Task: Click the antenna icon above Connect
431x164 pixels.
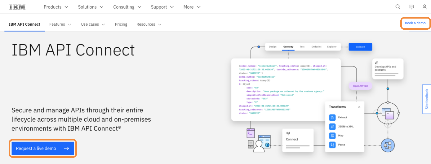Action: (x=288, y=133)
